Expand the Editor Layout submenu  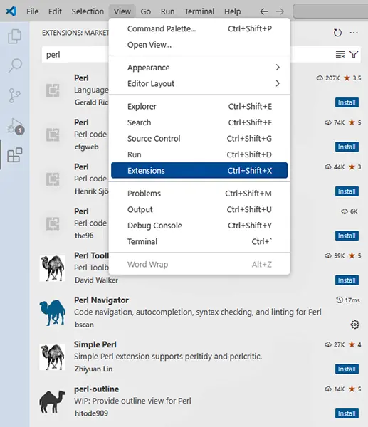(x=199, y=83)
